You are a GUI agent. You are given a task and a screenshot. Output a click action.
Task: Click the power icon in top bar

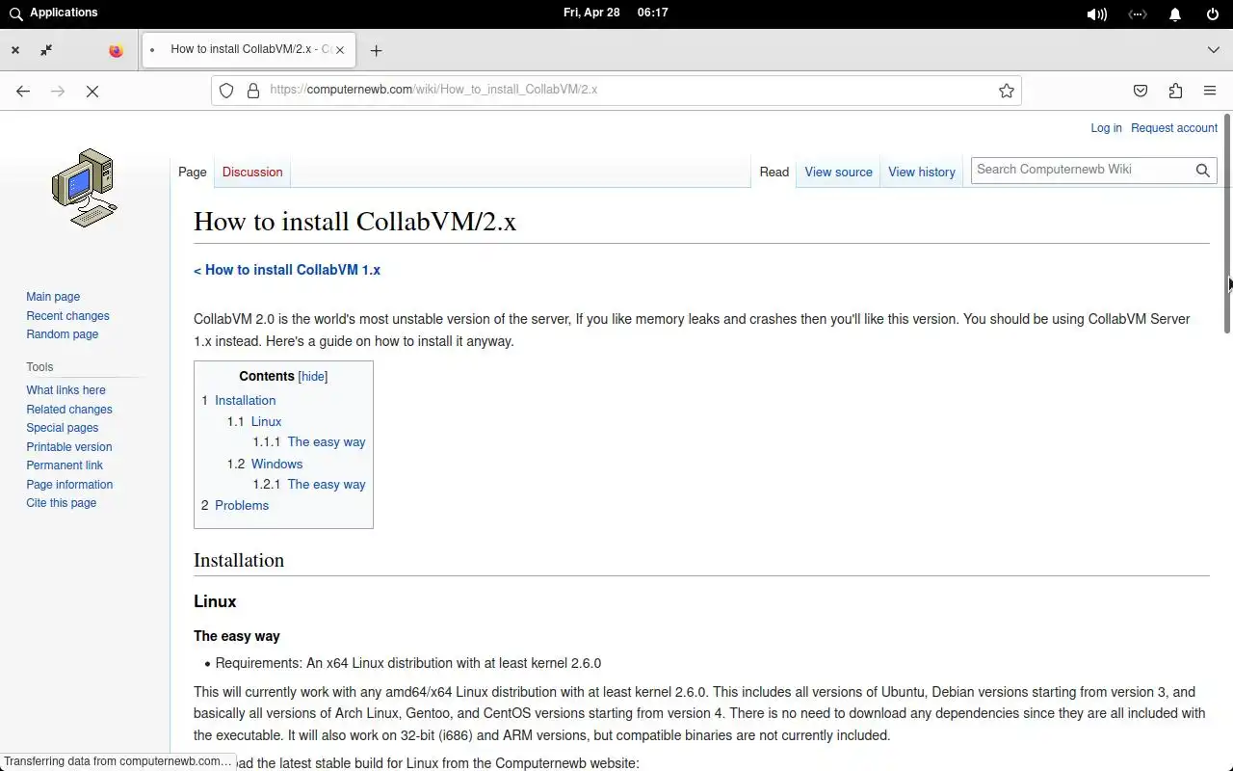tap(1213, 14)
